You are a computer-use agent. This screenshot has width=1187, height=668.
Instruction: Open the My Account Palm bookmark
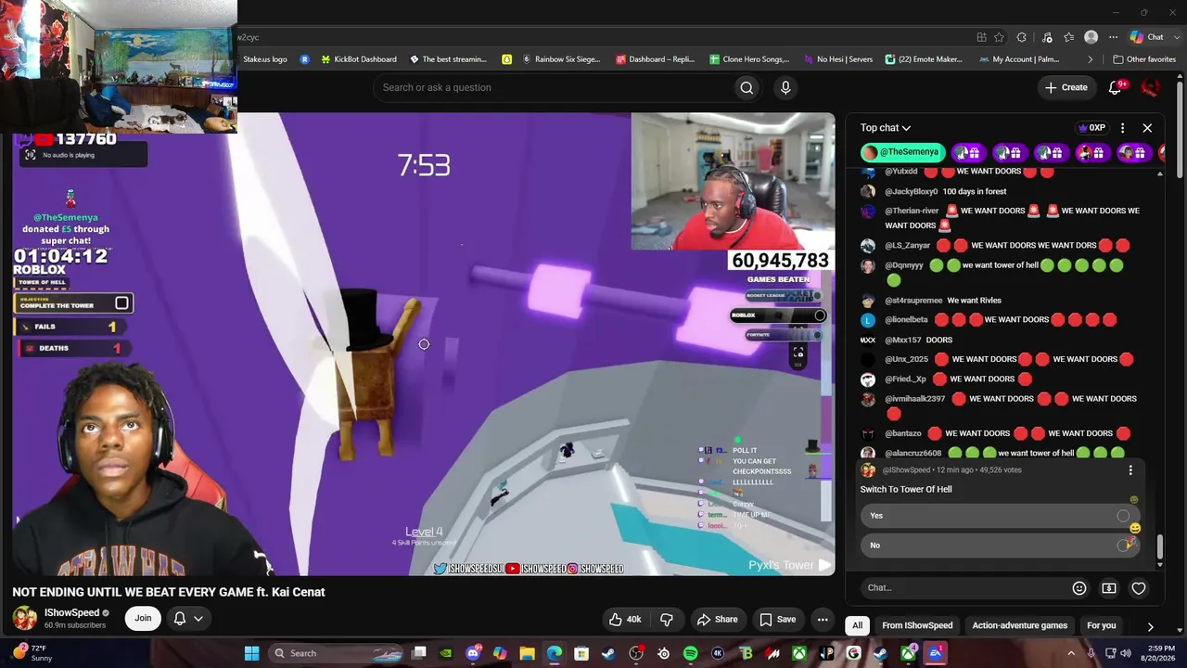click(1019, 59)
